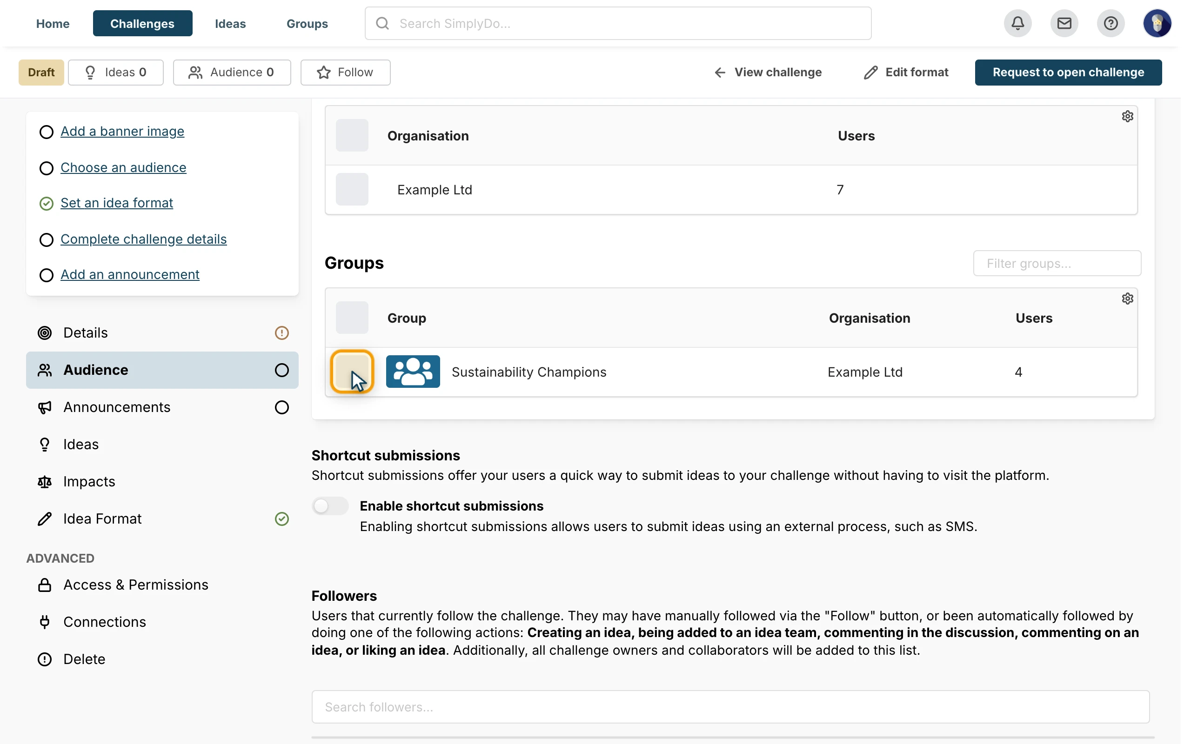Click the Idea Format completed check icon
Image resolution: width=1191 pixels, height=744 pixels.
pyautogui.click(x=281, y=518)
